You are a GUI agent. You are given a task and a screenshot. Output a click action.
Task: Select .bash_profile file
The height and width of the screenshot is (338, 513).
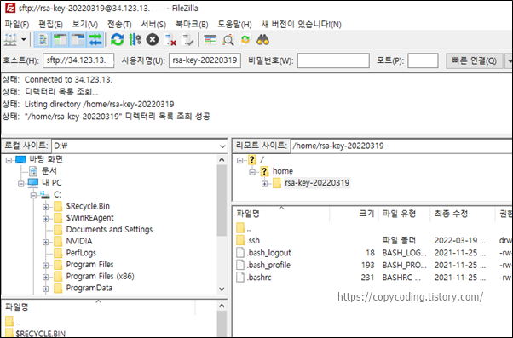268,265
